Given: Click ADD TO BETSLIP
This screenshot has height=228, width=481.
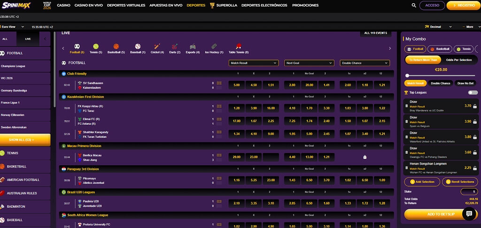Looking at the screenshot, I should pyautogui.click(x=441, y=214).
